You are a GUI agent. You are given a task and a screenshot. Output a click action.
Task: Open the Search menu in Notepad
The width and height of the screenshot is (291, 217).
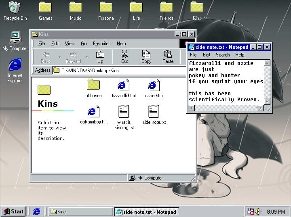(x=222, y=55)
